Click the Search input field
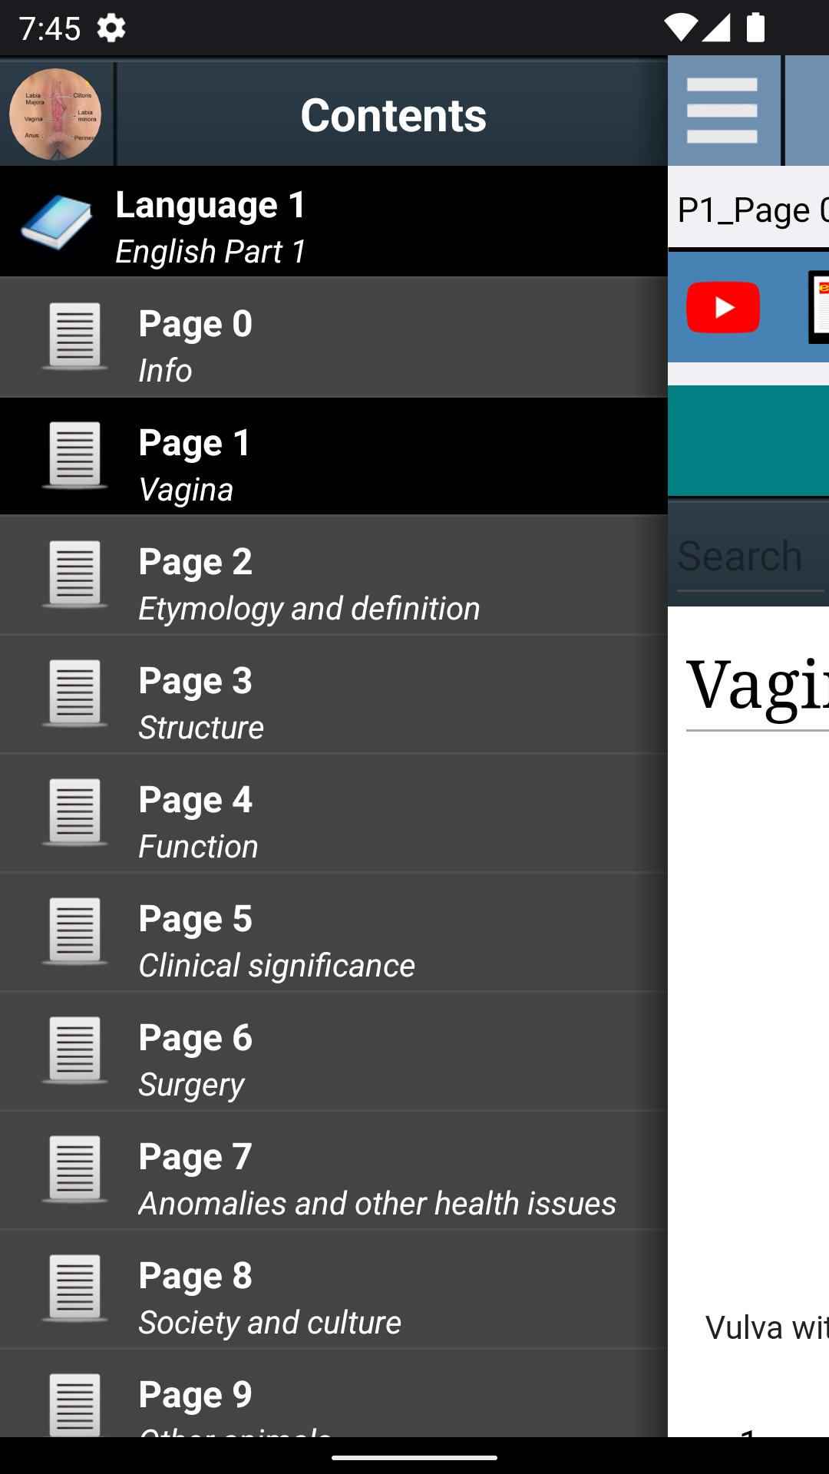The height and width of the screenshot is (1474, 829). point(748,557)
